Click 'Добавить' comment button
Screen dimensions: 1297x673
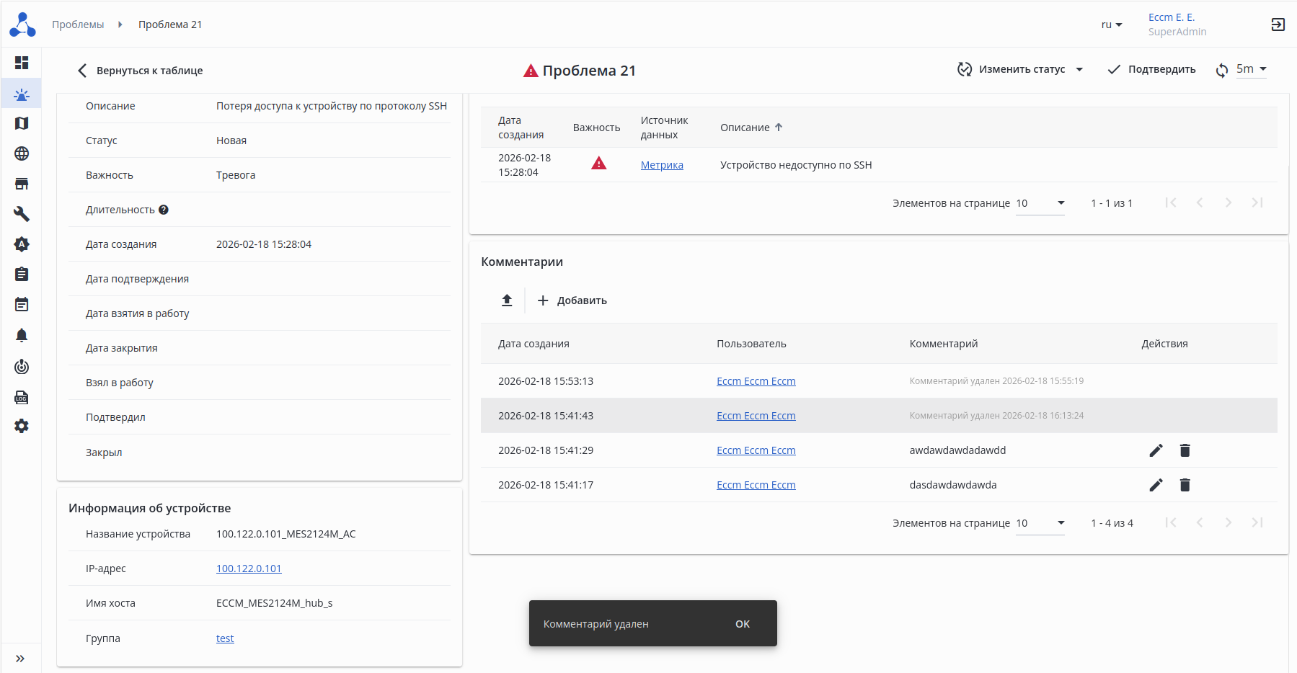(x=572, y=300)
